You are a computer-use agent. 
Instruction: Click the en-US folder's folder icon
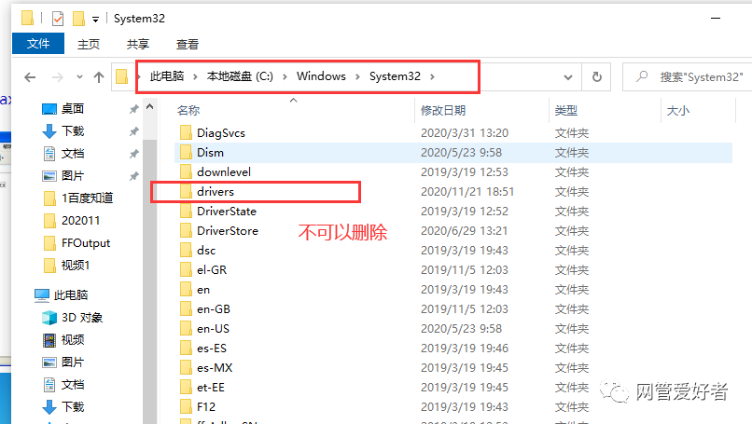[x=186, y=329]
